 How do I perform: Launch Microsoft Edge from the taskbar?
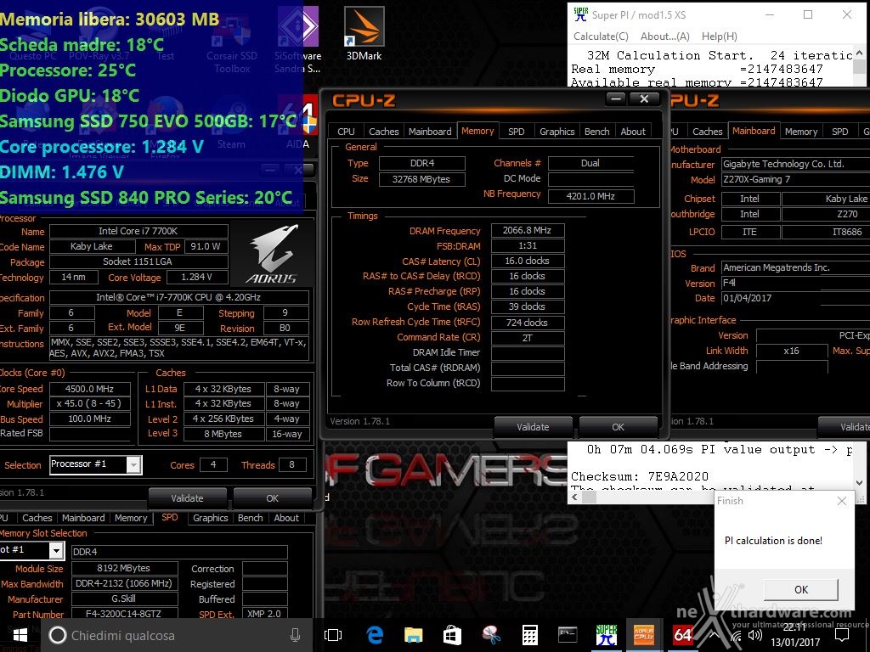pos(375,635)
